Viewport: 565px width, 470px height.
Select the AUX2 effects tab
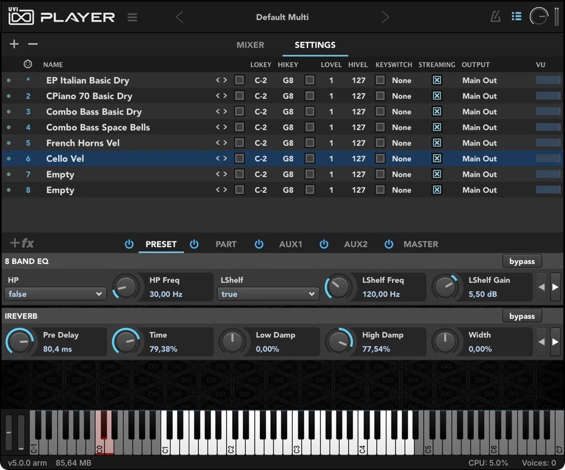355,244
